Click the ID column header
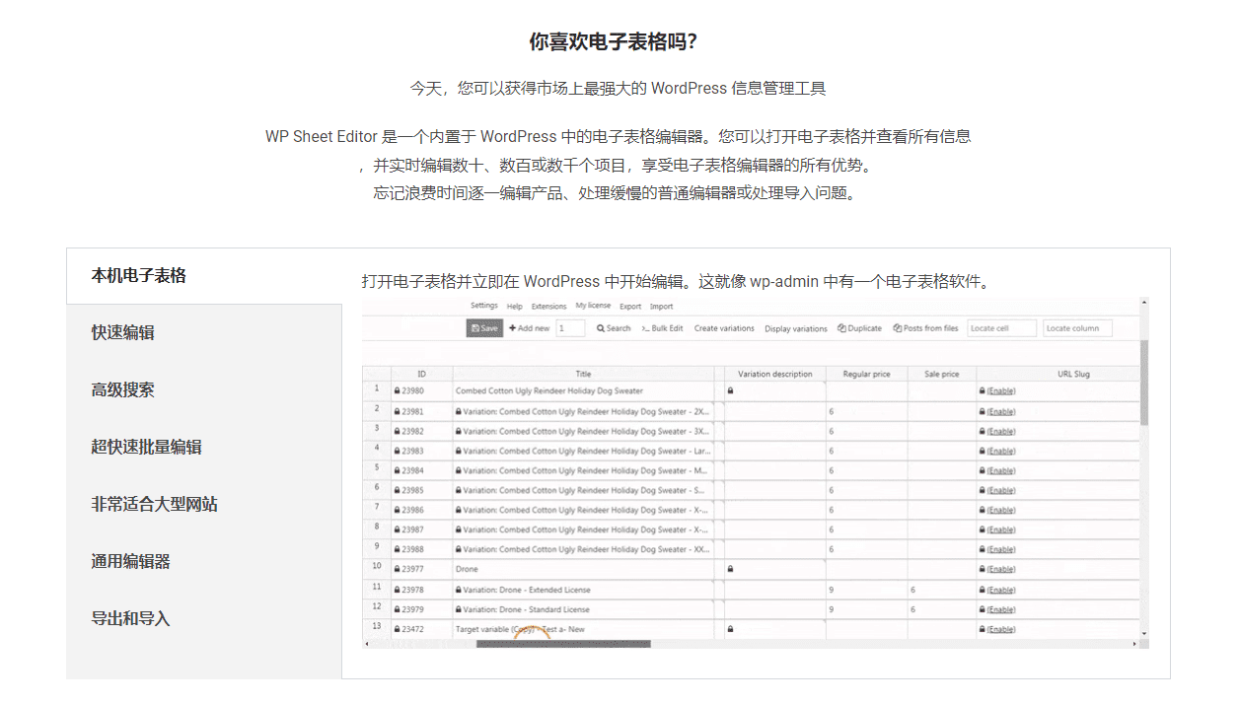 (x=421, y=374)
